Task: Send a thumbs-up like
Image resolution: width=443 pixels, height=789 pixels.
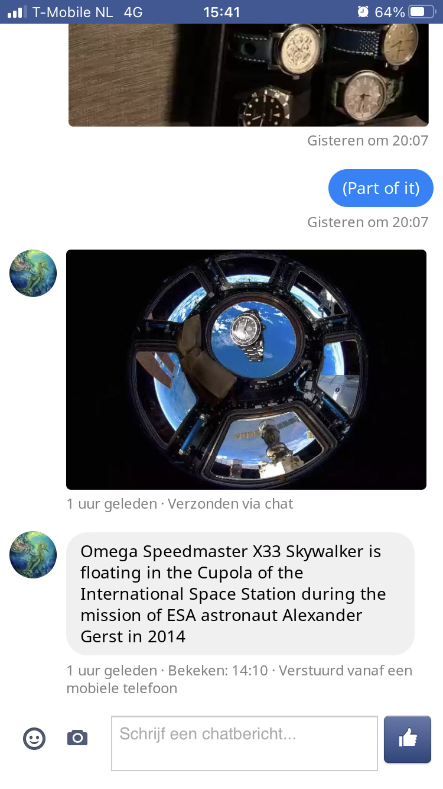Action: click(x=408, y=739)
